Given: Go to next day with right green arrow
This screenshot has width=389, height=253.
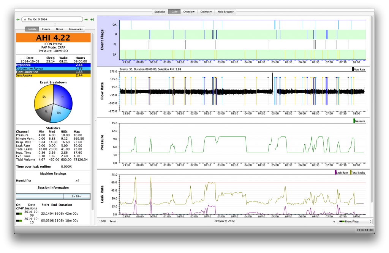Looking at the screenshot, I should (x=86, y=19).
